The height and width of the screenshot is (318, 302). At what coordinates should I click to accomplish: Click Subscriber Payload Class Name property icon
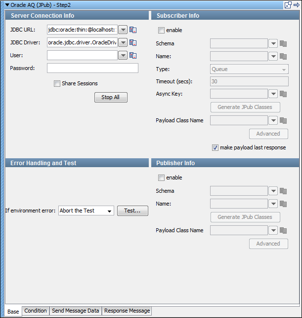(283, 120)
